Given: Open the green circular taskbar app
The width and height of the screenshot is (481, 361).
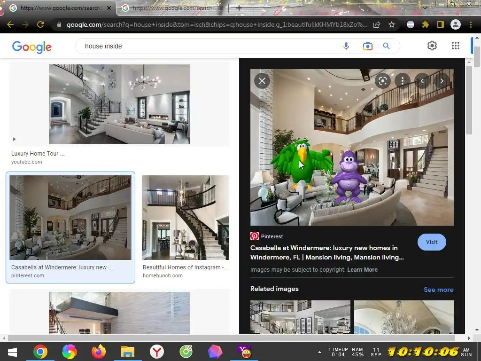Looking at the screenshot, I should click(x=186, y=352).
